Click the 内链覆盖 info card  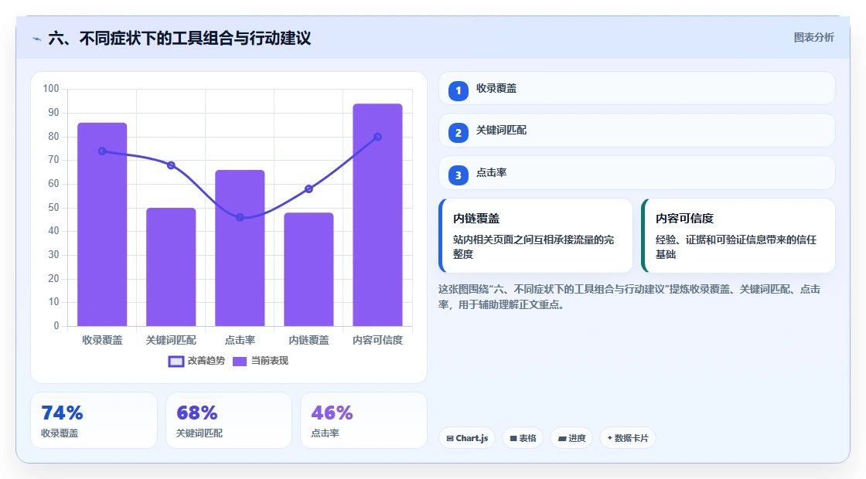(536, 236)
